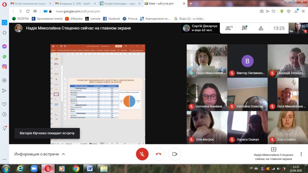Open the participants list showing 74 people
The width and height of the screenshot is (308, 173).
point(229,28)
